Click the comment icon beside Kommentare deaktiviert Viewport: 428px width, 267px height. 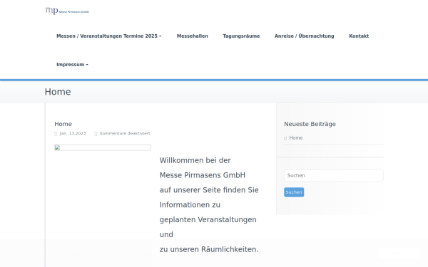[x=96, y=134]
